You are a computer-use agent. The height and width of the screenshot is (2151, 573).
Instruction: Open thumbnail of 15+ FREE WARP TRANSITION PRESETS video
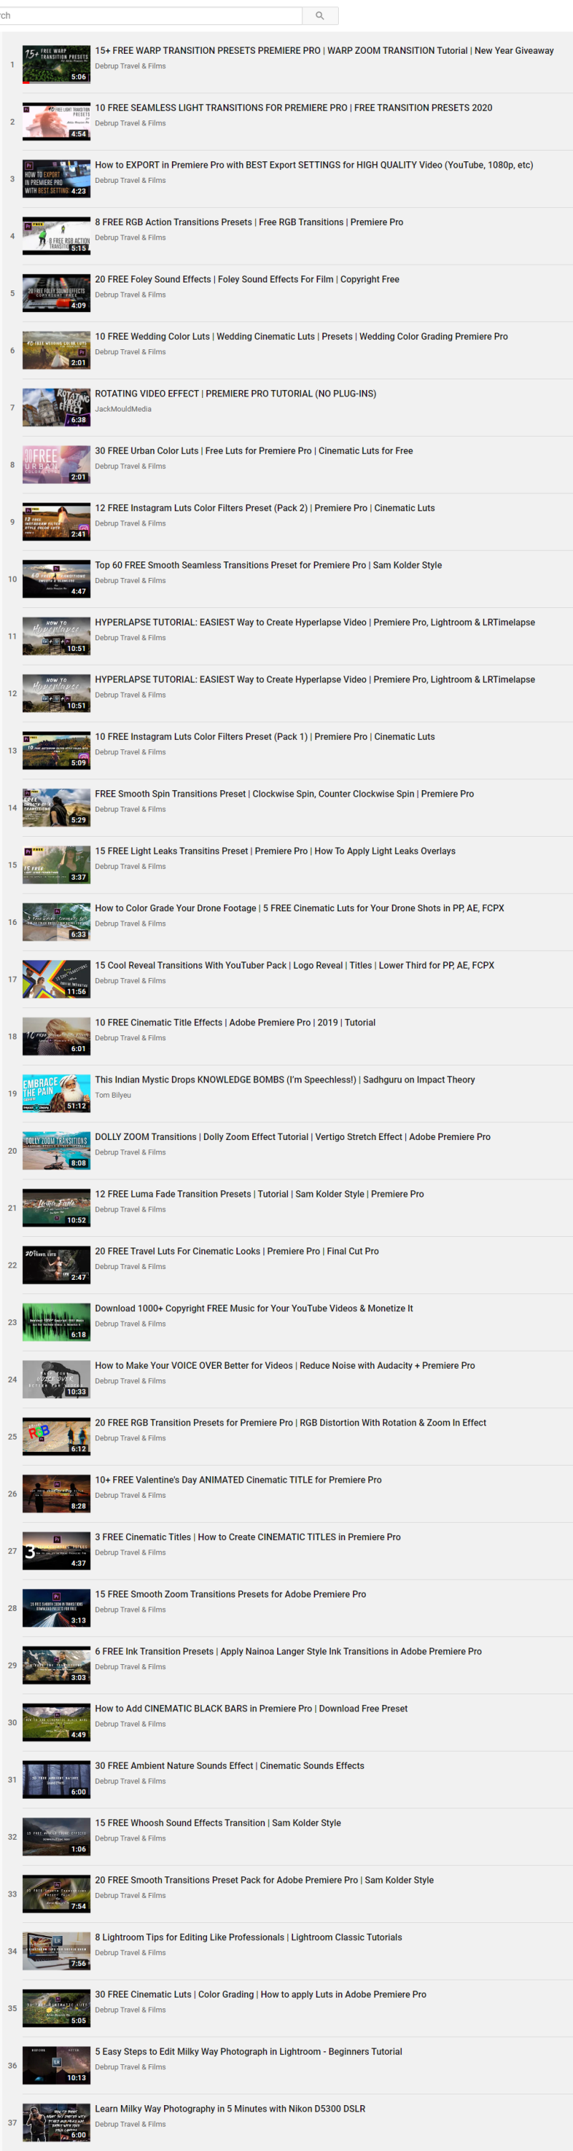click(x=56, y=65)
